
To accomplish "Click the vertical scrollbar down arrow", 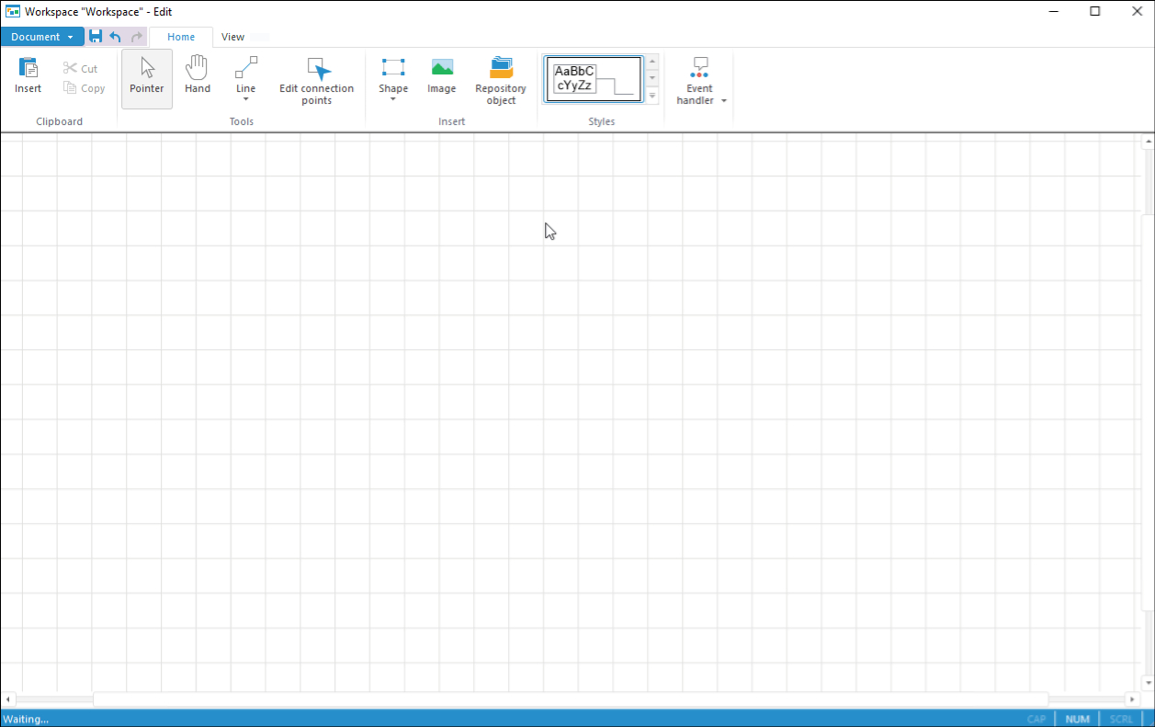I will tap(1148, 682).
